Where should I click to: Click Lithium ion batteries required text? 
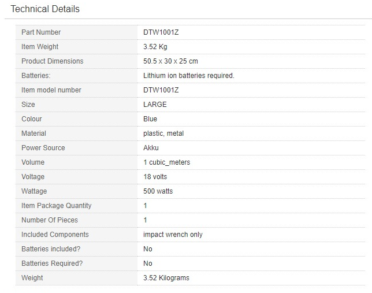point(189,76)
